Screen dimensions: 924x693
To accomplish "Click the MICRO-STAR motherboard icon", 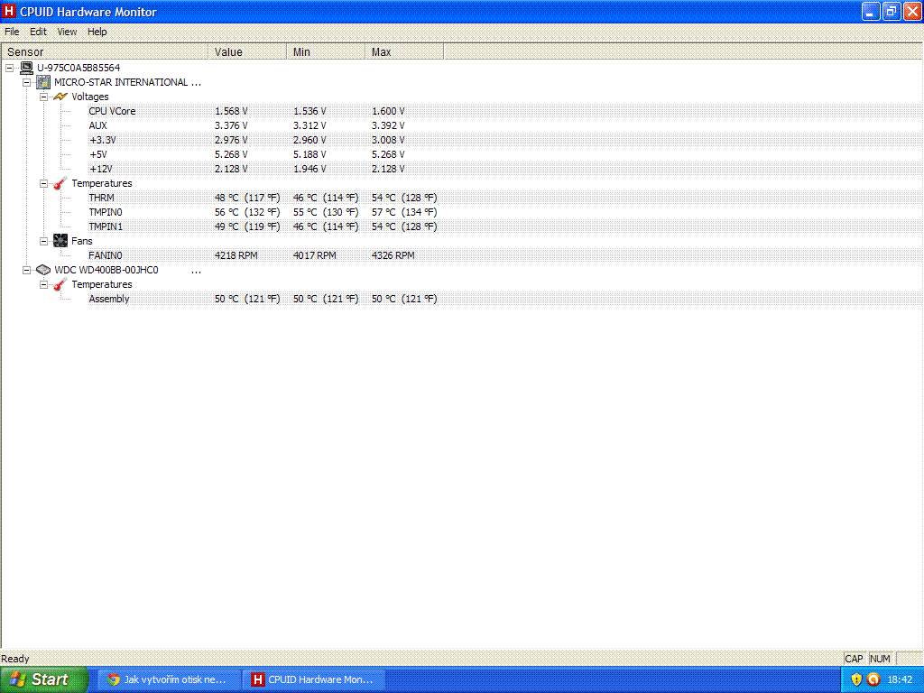I will tap(43, 82).
